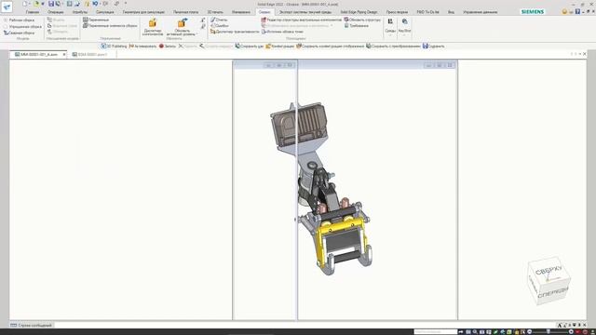Screen dimensions: 596x335
Task: Click the zoom in plus button in status bar
Action: pos(571,332)
